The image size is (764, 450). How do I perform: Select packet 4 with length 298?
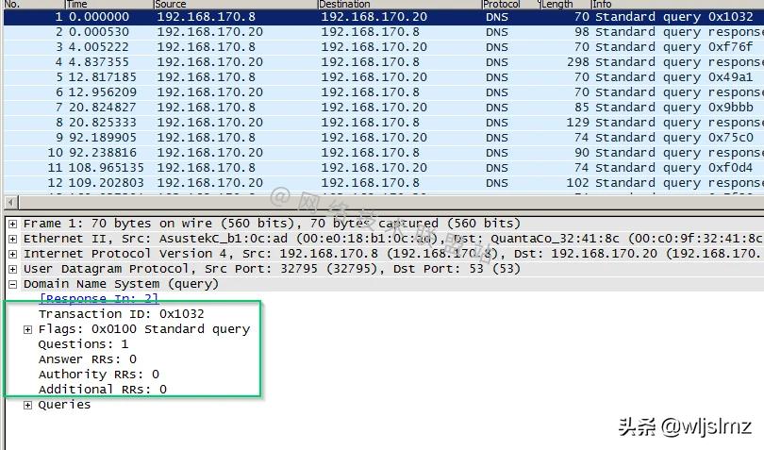pyautogui.click(x=384, y=62)
